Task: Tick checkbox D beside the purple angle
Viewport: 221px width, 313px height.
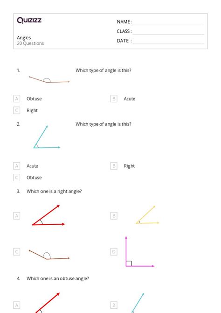Action: click(114, 252)
